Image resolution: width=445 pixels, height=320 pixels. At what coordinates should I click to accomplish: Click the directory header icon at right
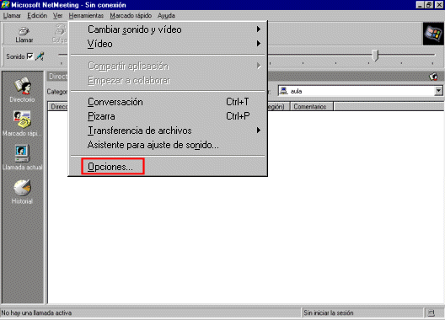[433, 77]
